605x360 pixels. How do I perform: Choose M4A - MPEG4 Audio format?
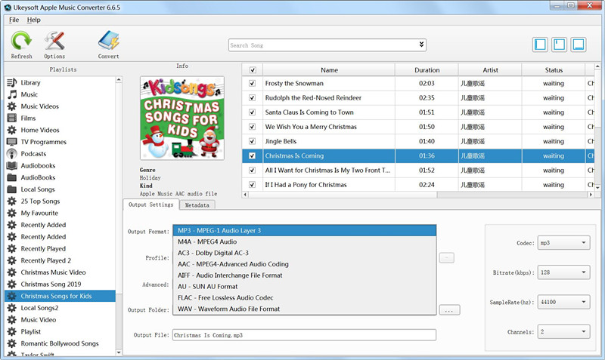(305, 242)
